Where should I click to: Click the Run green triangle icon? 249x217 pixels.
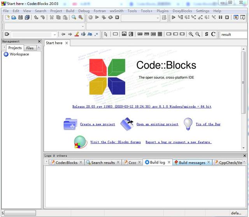pyautogui.click(x=97, y=17)
